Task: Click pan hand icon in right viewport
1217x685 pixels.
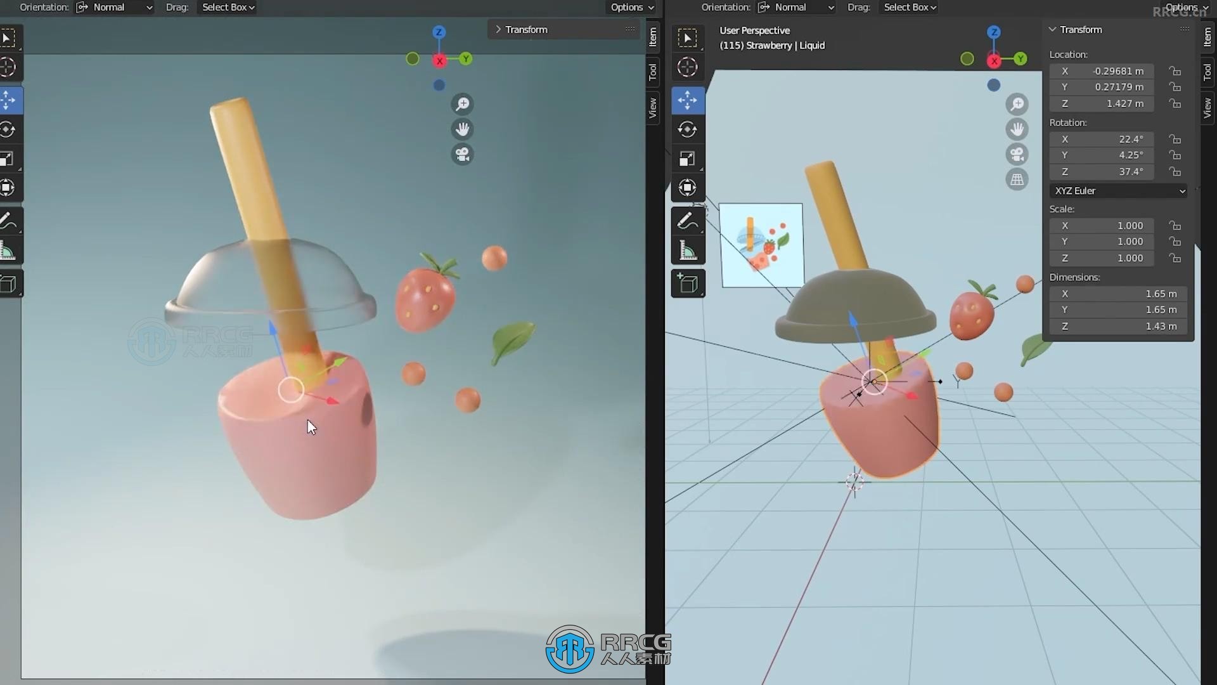Action: [x=1017, y=129]
